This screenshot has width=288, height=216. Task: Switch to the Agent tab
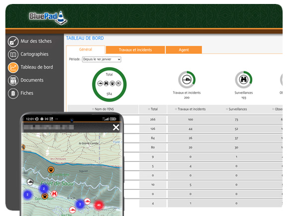coord(184,50)
